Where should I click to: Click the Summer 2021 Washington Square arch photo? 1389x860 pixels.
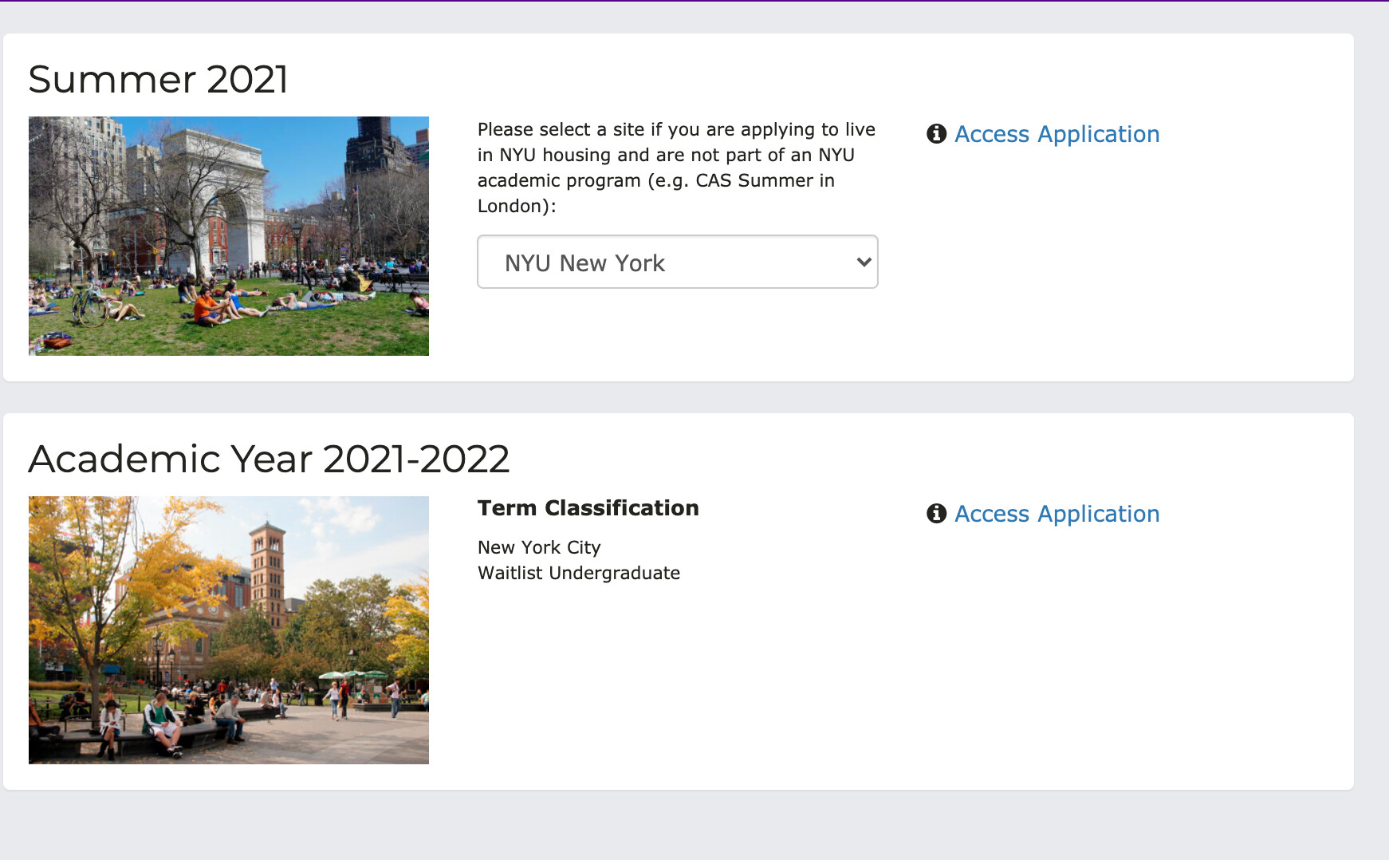click(229, 236)
